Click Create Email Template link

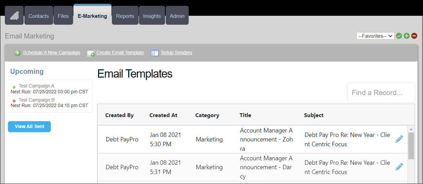click(120, 53)
